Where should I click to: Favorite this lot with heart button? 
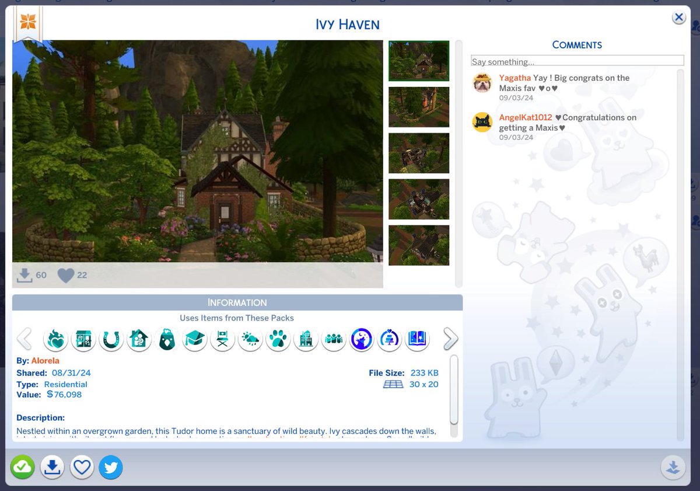[x=82, y=467]
